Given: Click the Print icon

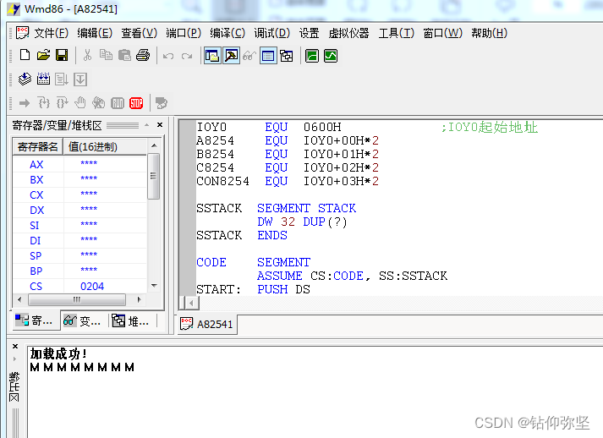Looking at the screenshot, I should pyautogui.click(x=143, y=55).
